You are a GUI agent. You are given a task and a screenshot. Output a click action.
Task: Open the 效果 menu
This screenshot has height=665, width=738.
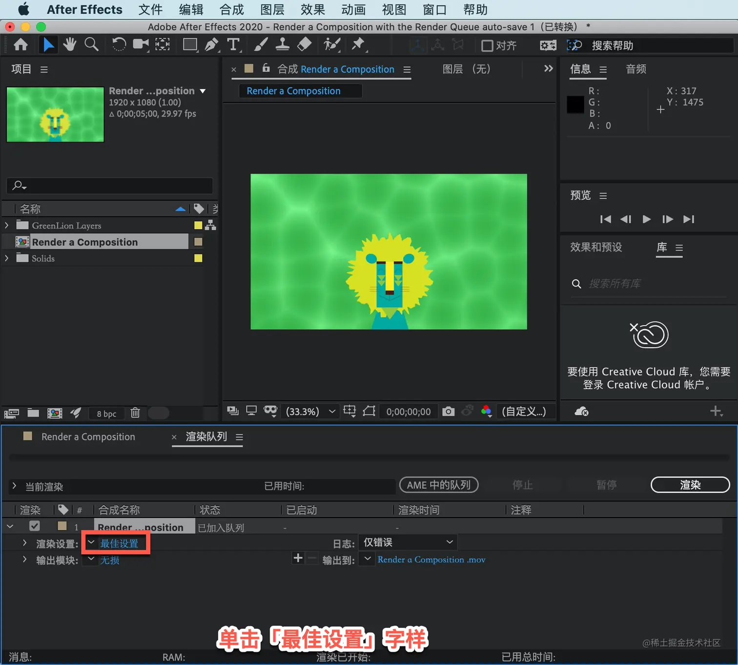pos(313,9)
